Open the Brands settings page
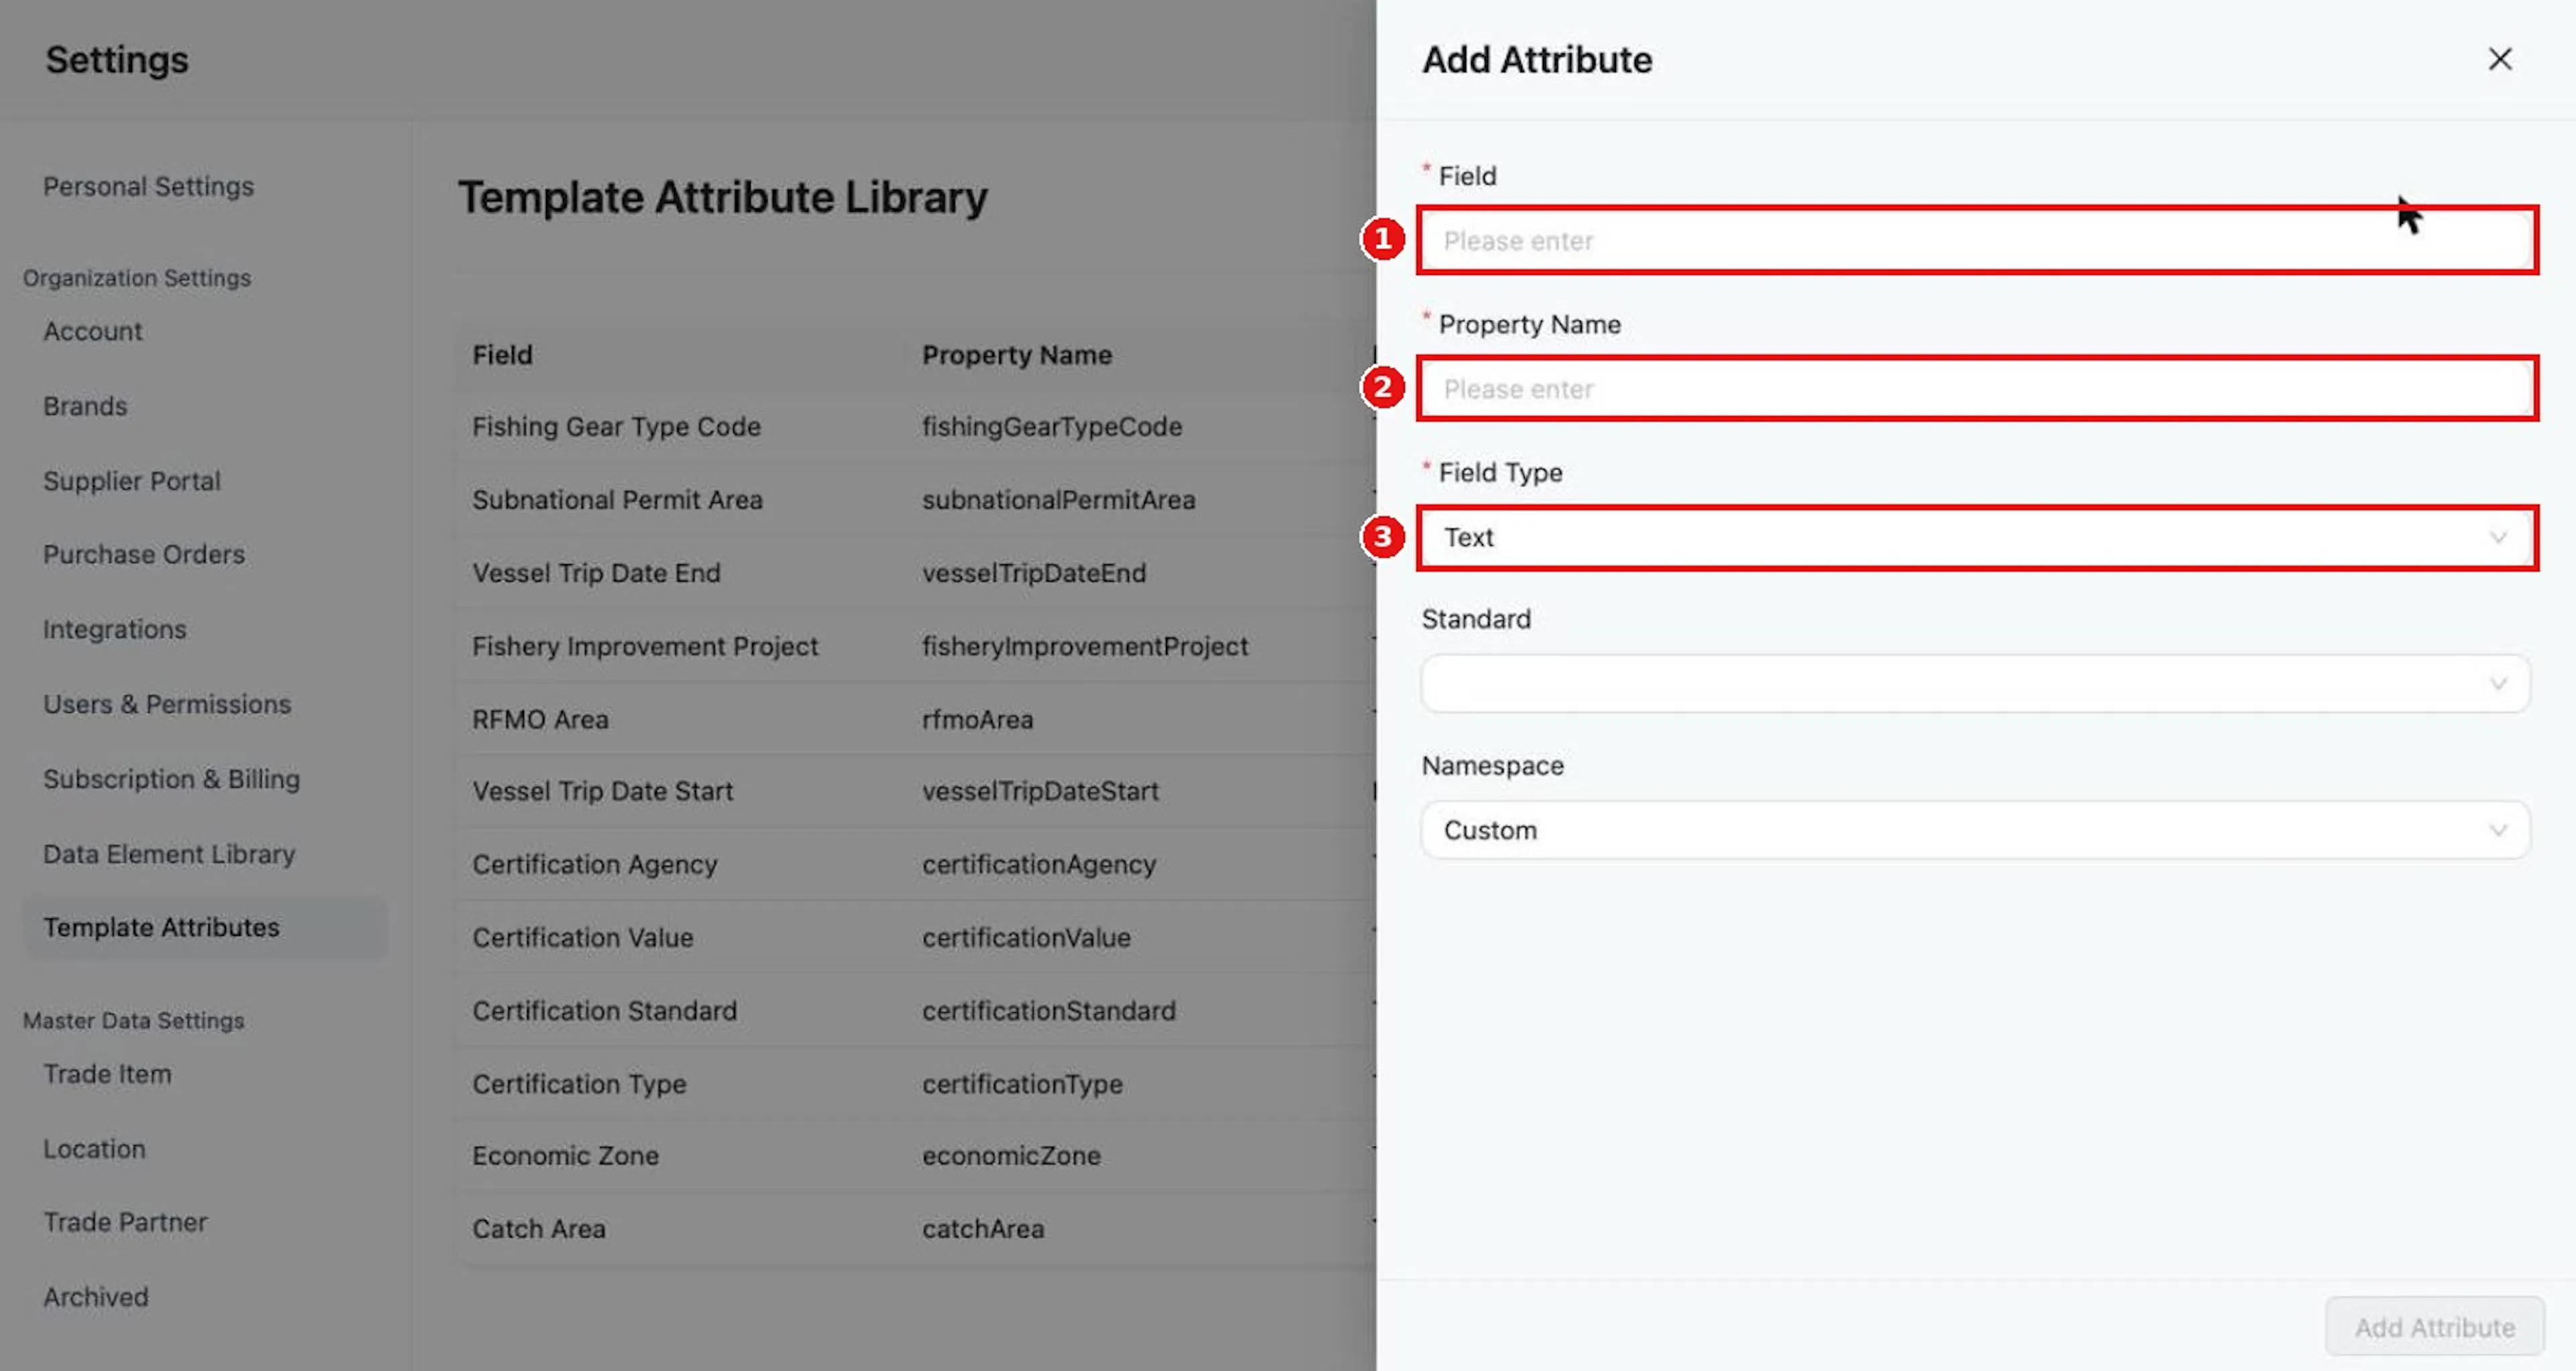The height and width of the screenshot is (1371, 2576). click(x=85, y=406)
